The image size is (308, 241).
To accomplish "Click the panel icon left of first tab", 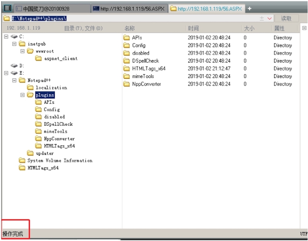I will (x=7, y=8).
